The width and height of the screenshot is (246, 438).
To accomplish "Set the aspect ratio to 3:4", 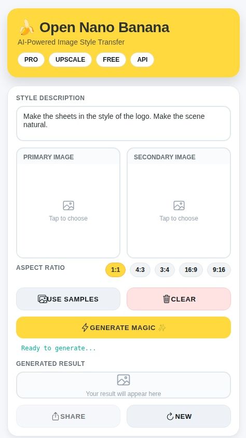I will point(165,270).
